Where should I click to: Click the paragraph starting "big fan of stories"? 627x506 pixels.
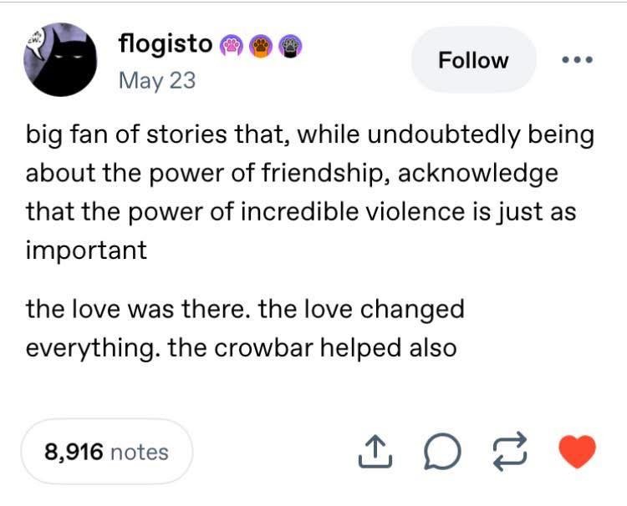pyautogui.click(x=310, y=192)
